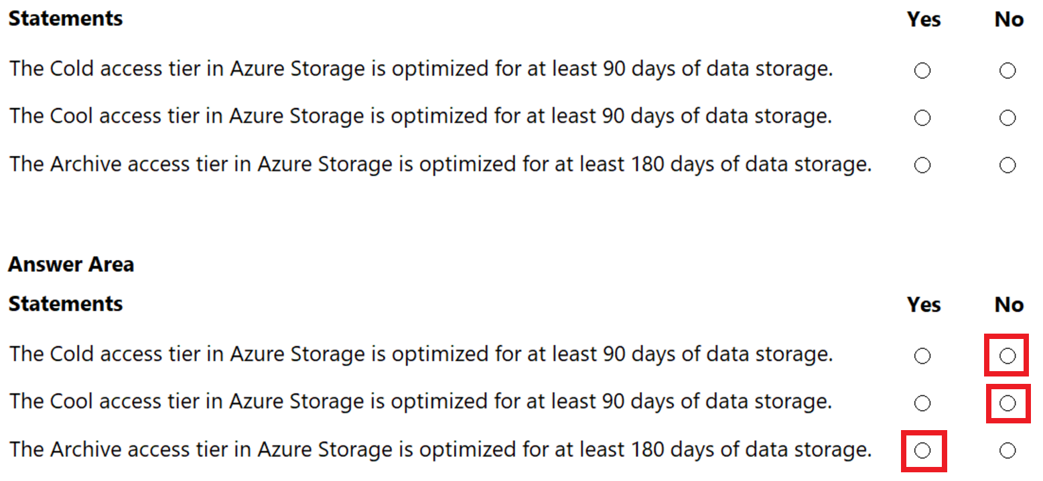Click the Cold access tier statement text

click(x=421, y=68)
